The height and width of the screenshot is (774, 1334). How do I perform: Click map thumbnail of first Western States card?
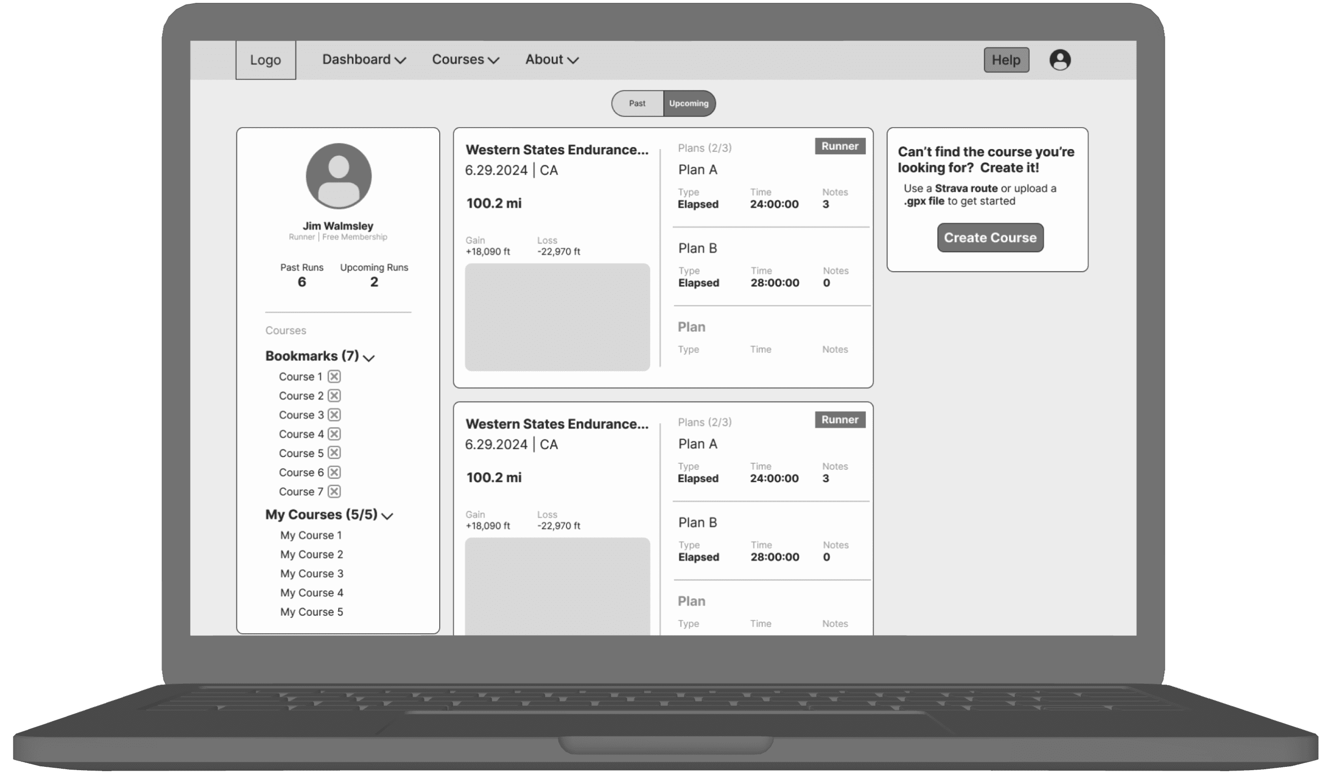557,317
